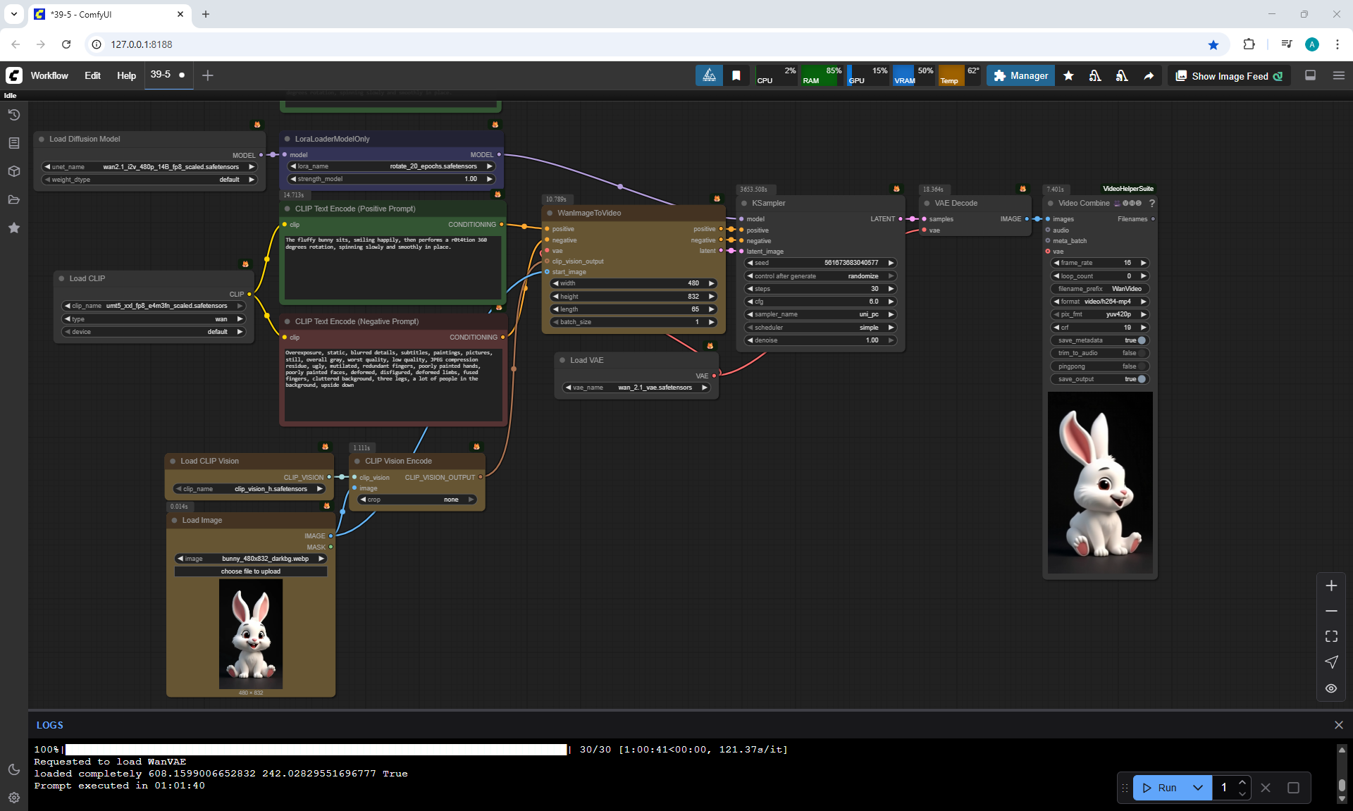Open the Edit menu
This screenshot has height=811, width=1353.
pyautogui.click(x=92, y=75)
